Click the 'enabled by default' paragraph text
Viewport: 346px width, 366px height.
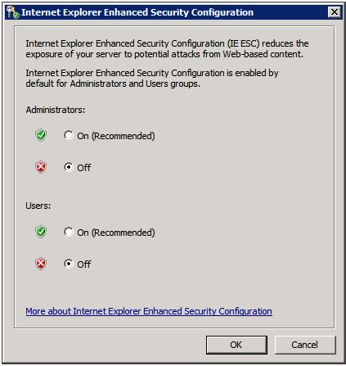[x=152, y=79]
